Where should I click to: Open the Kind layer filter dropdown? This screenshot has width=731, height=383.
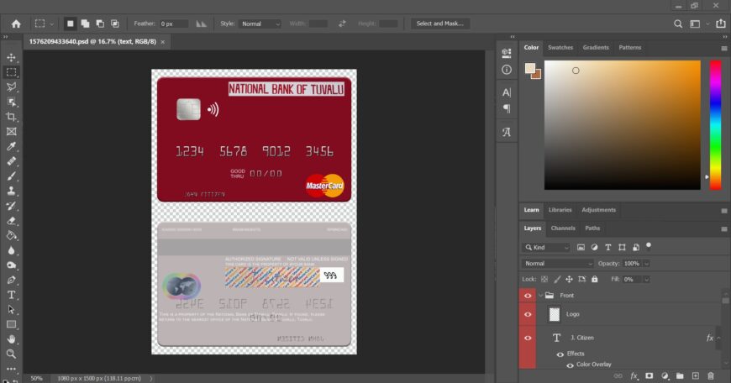(546, 248)
